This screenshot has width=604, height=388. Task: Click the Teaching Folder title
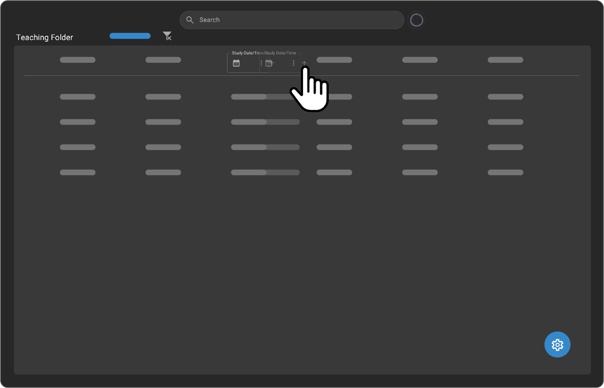[x=45, y=38]
